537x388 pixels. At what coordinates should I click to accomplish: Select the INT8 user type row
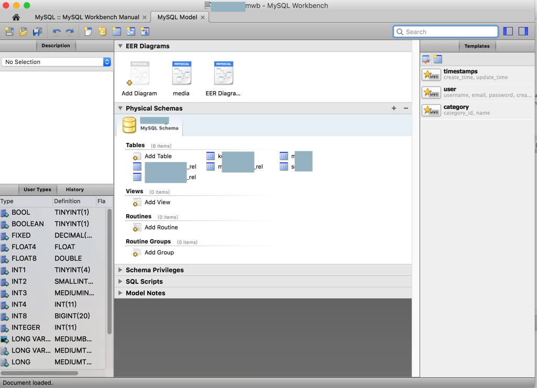click(53, 316)
